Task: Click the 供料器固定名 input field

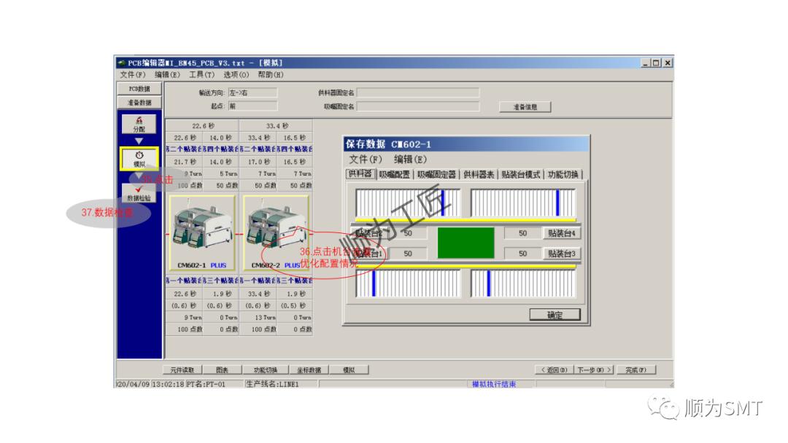Action: (x=417, y=93)
